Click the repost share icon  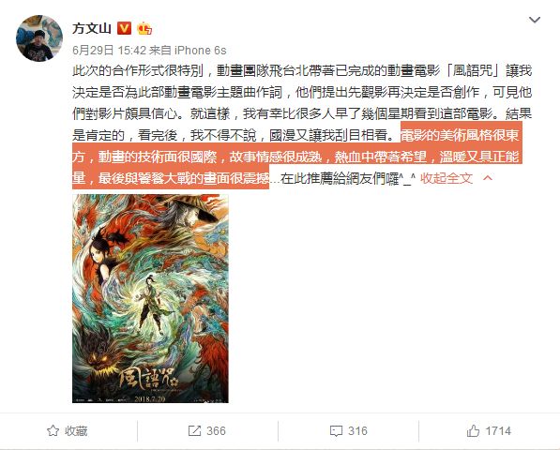194,430
